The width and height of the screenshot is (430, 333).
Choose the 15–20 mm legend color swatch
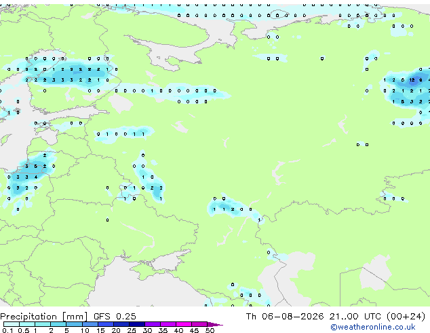pyautogui.click(x=105, y=324)
